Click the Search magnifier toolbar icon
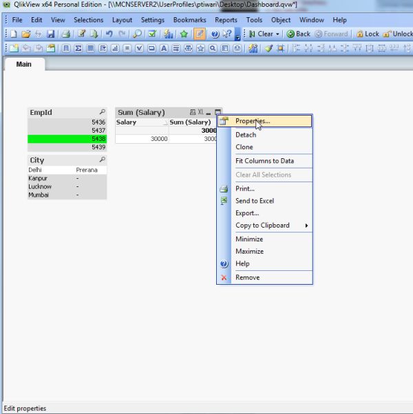The width and height of the screenshot is (413, 414). pyautogui.click(x=137, y=34)
